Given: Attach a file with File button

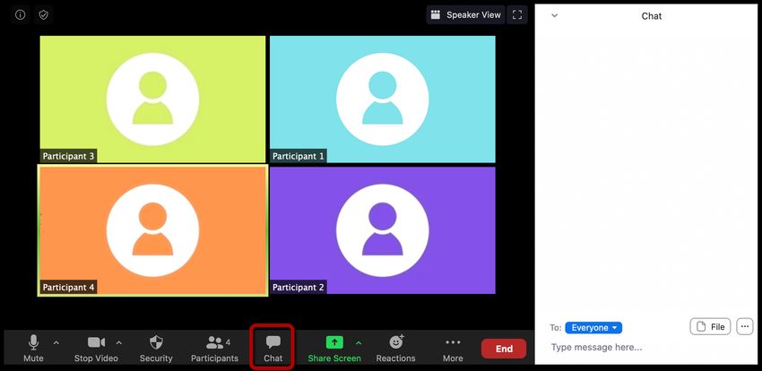Looking at the screenshot, I should pos(711,327).
